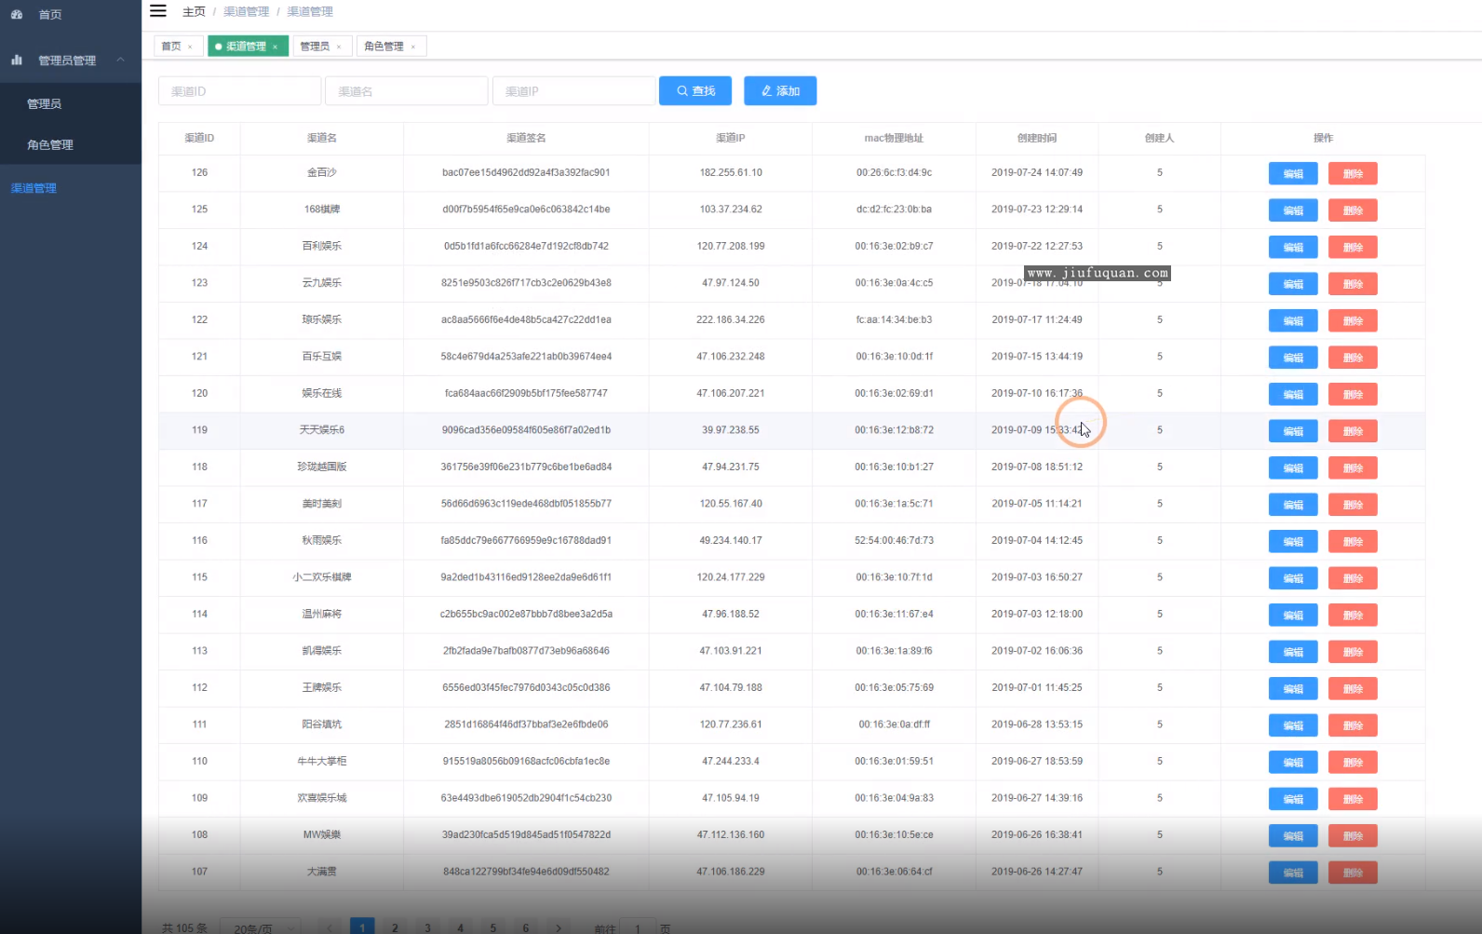Delete channel 124 百利娱乐
Viewport: 1482px width, 934px height.
[x=1353, y=248]
